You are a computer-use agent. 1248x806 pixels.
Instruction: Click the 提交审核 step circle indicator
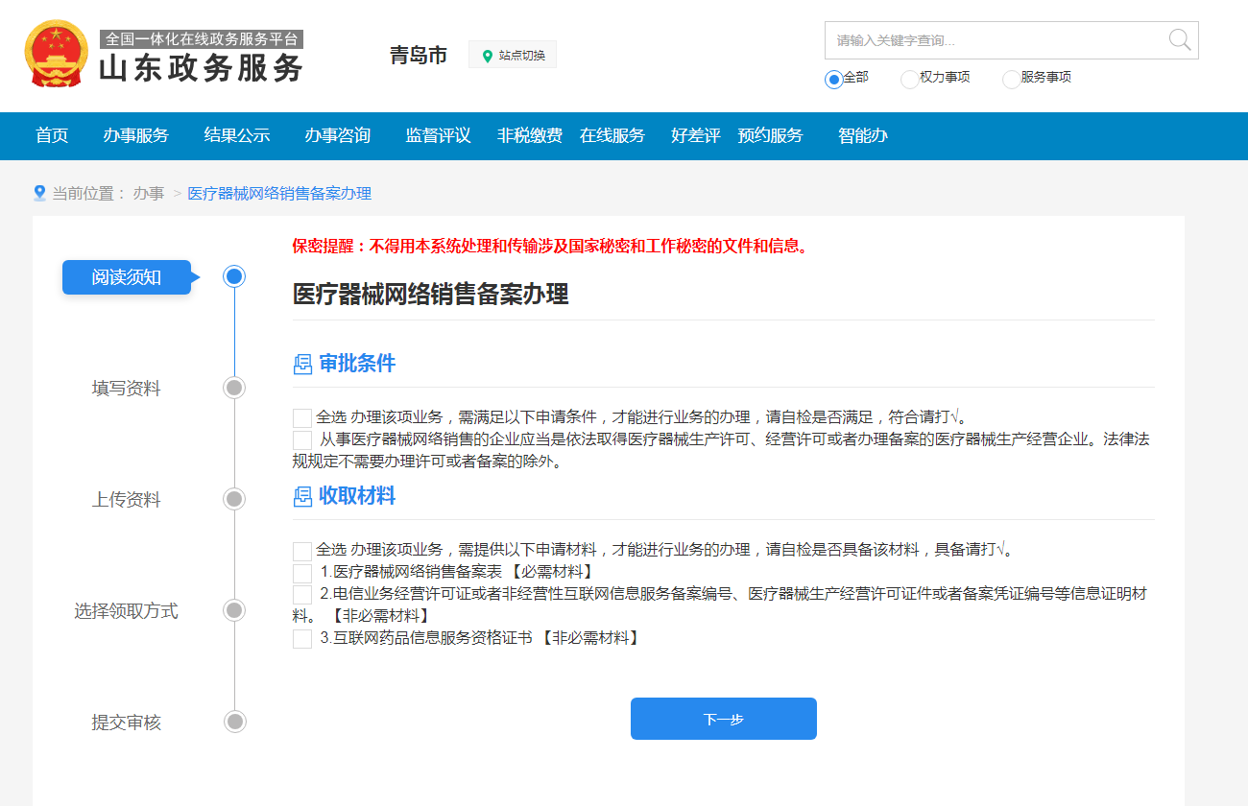pos(233,723)
